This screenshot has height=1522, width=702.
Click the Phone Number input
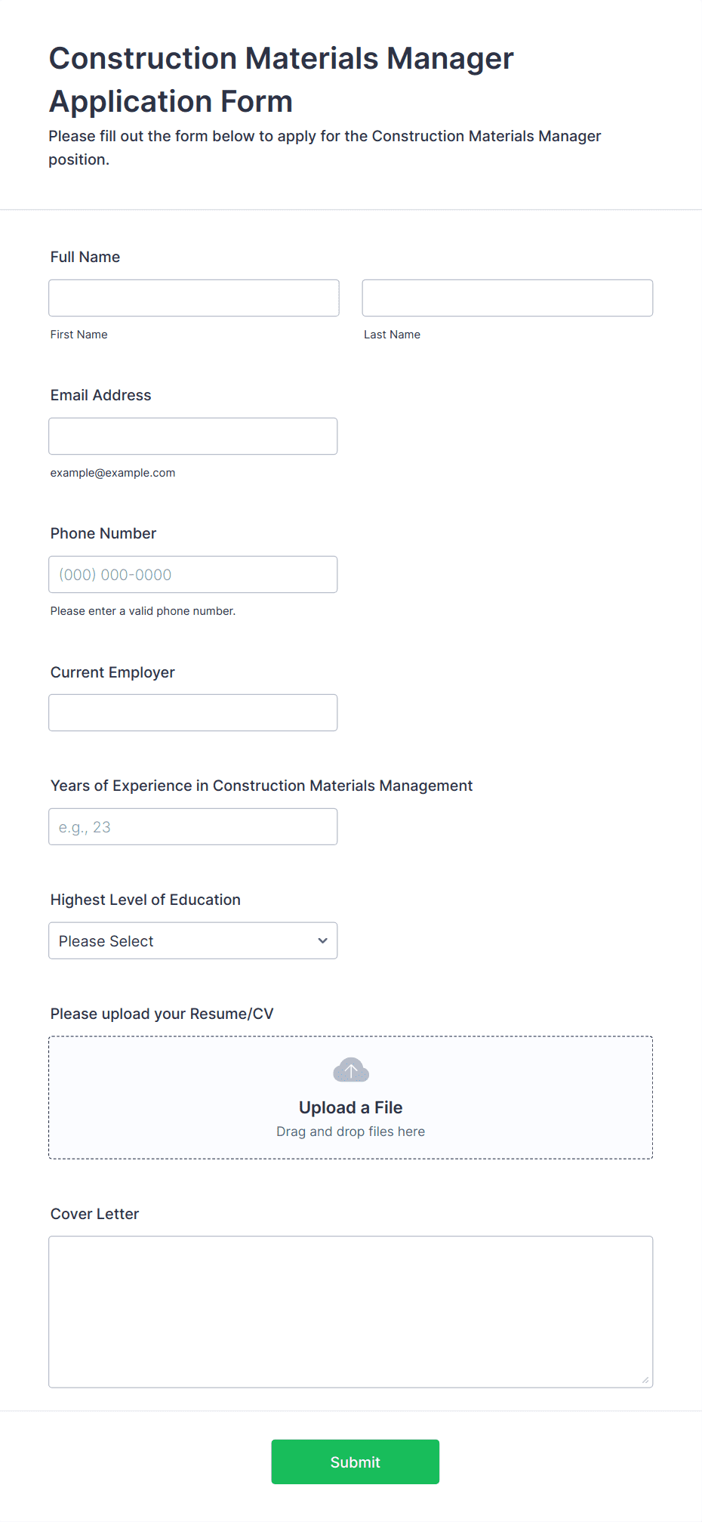(x=193, y=574)
